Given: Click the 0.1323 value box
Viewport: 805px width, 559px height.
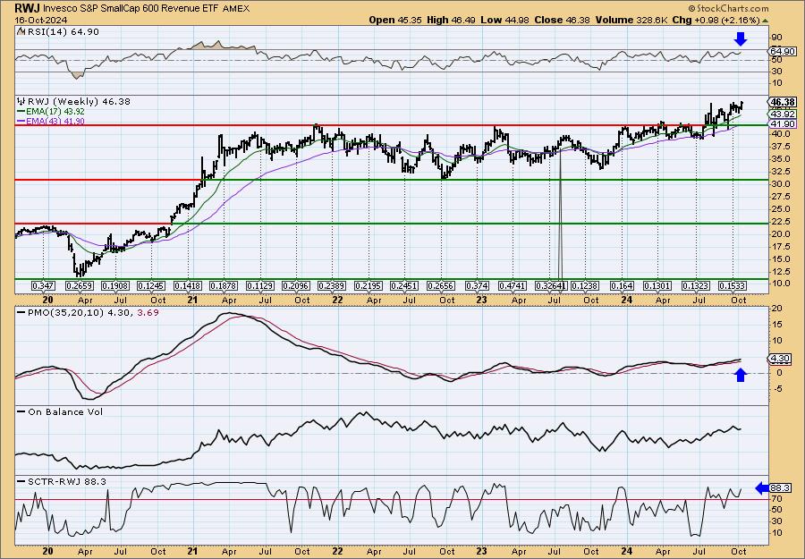Looking at the screenshot, I should [x=696, y=285].
